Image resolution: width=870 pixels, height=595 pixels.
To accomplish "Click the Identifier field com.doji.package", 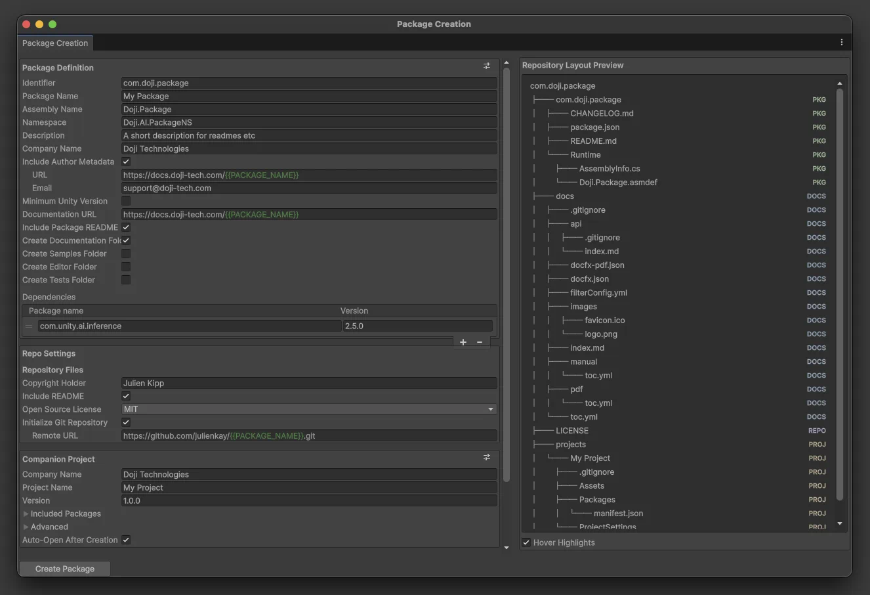I will point(309,83).
